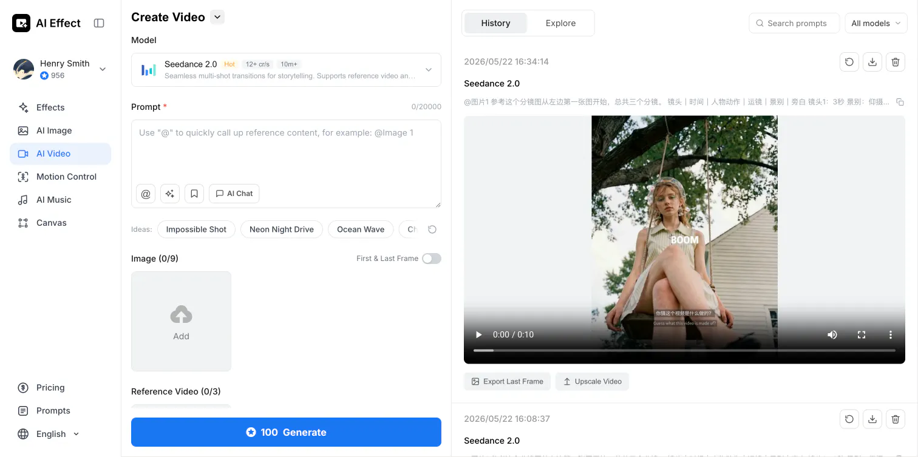Open the Create Video mode dropdown
The width and height of the screenshot is (918, 457).
217,17
